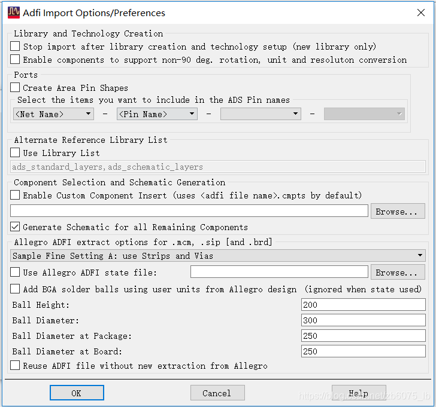Click 'Allegro ADFI extract options' heading
This screenshot has height=407, width=436.
click(143, 242)
